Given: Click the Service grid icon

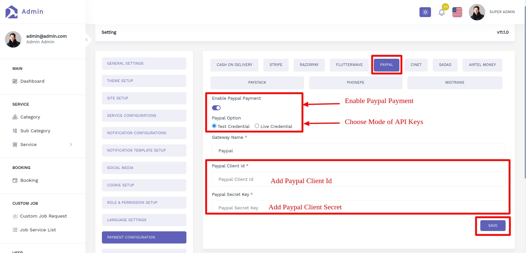Looking at the screenshot, I should click(15, 144).
